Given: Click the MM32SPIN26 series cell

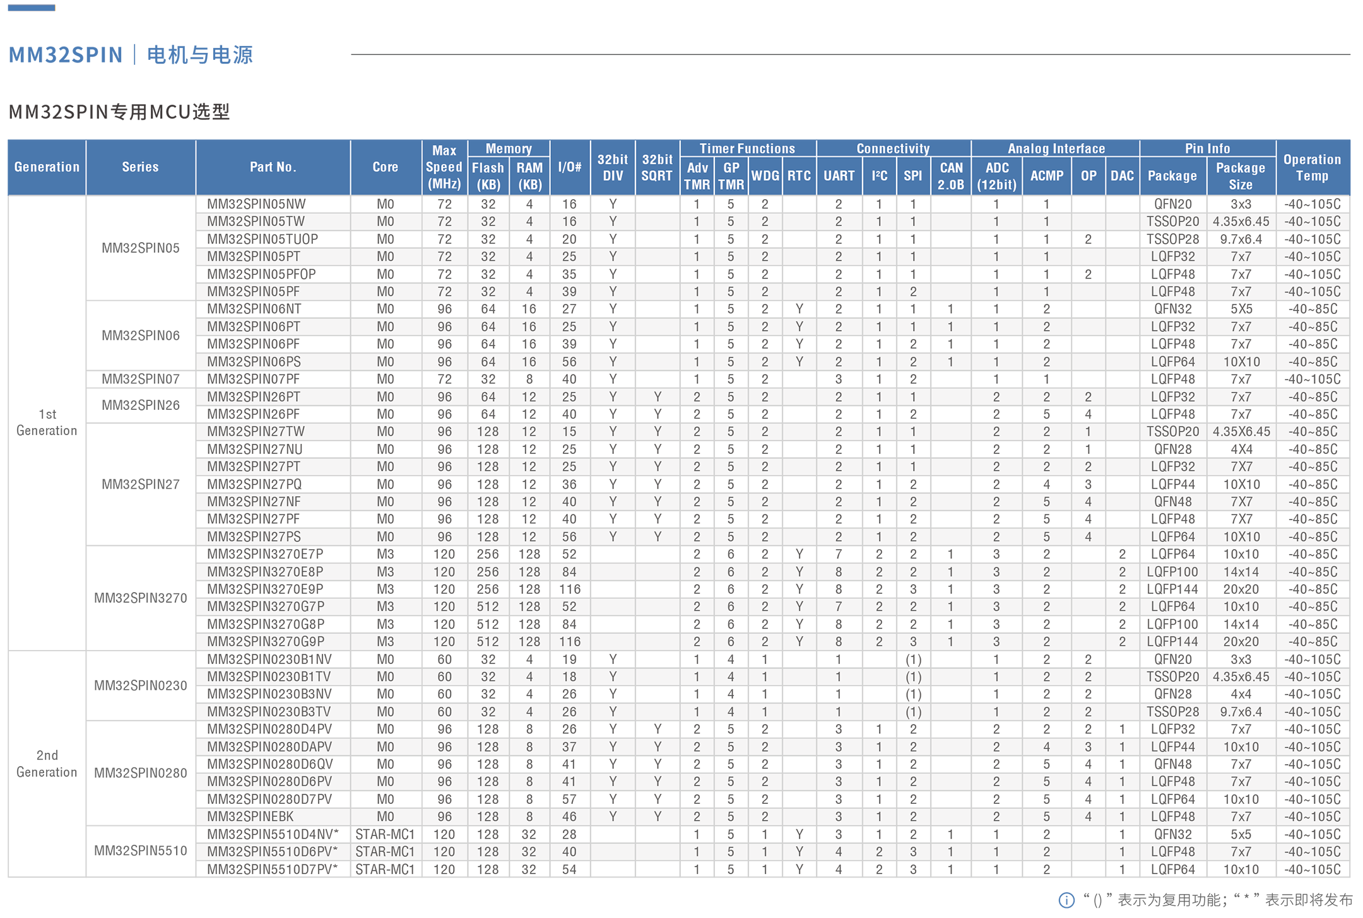Looking at the screenshot, I should coord(140,405).
